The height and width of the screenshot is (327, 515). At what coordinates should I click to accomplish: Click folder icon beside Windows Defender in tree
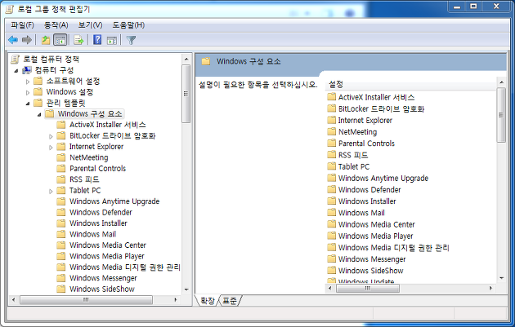pyautogui.click(x=61, y=212)
